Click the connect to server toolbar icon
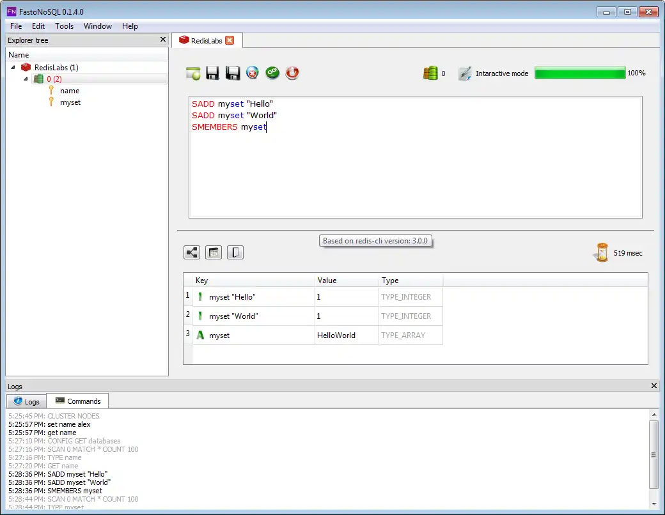 [193, 73]
